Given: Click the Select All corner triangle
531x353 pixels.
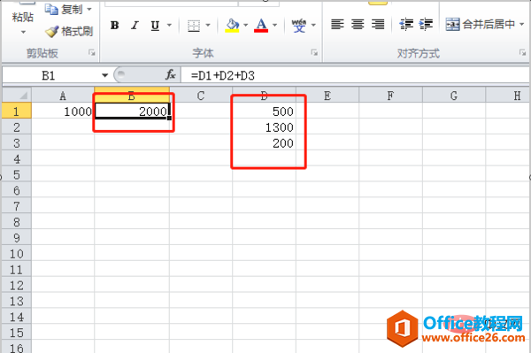Looking at the screenshot, I should [x=17, y=95].
